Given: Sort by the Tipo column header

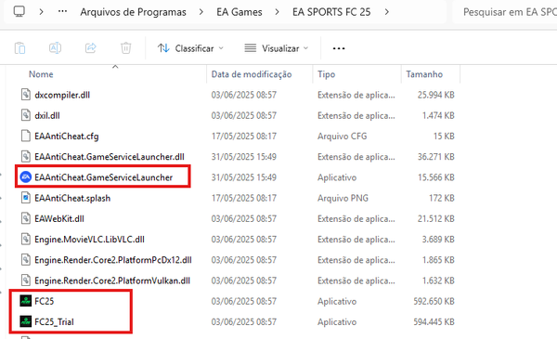Looking at the screenshot, I should [326, 74].
